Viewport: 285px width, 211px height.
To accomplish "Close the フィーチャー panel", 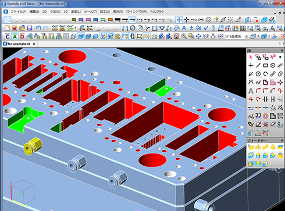I will [x=282, y=141].
